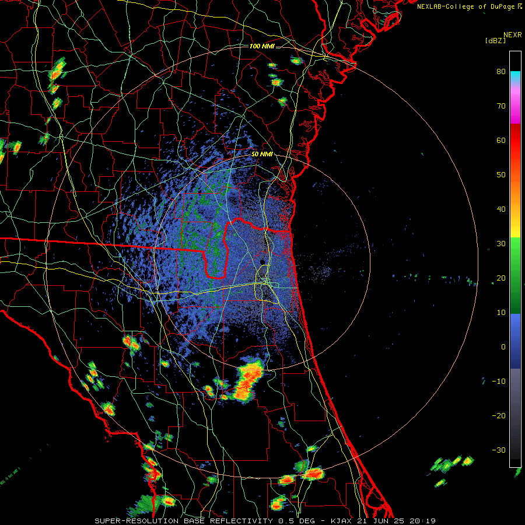This screenshot has height=525, width=525.
Task: Click the NEXR label above the color scale
Action: pos(512,35)
